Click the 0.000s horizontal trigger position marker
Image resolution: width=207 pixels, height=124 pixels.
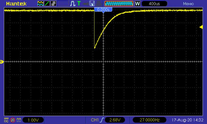click(103, 10)
